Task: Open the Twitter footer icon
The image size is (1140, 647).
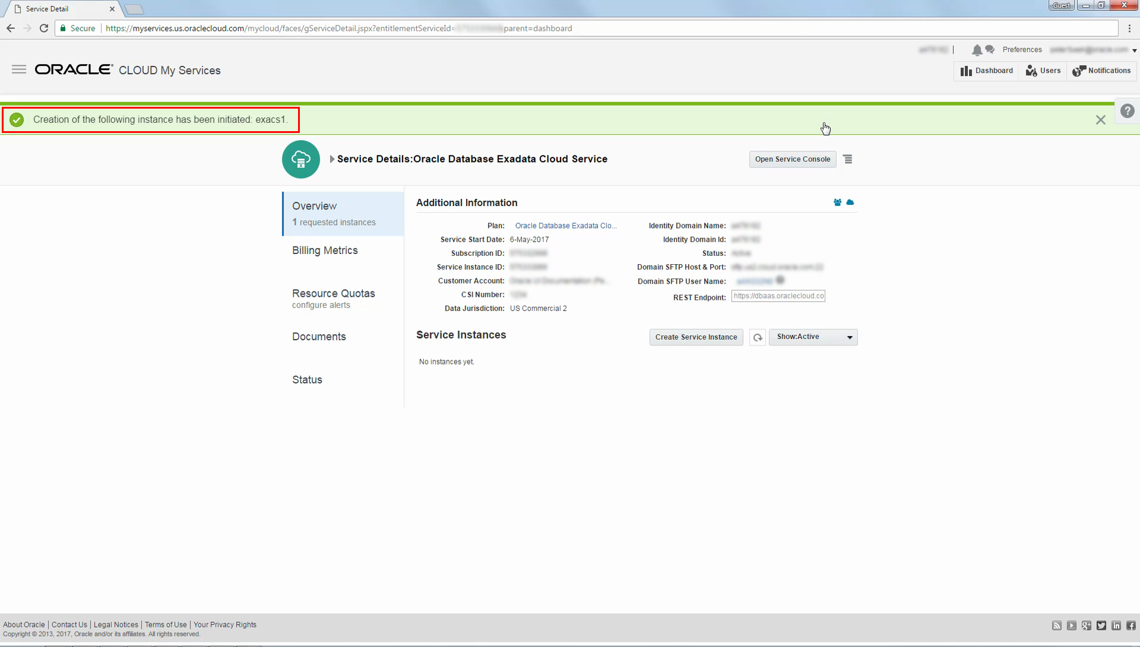Action: coord(1101,626)
